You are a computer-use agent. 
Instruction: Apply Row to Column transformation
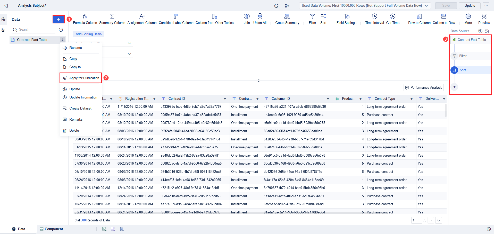click(419, 19)
